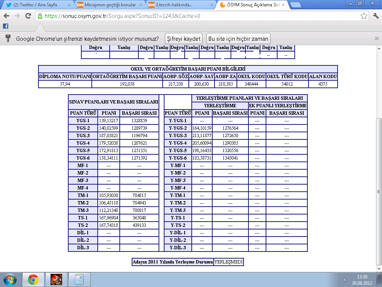This screenshot has height=287, width=382.
Task: Open the Windows Start orb
Action: click(x=10, y=280)
